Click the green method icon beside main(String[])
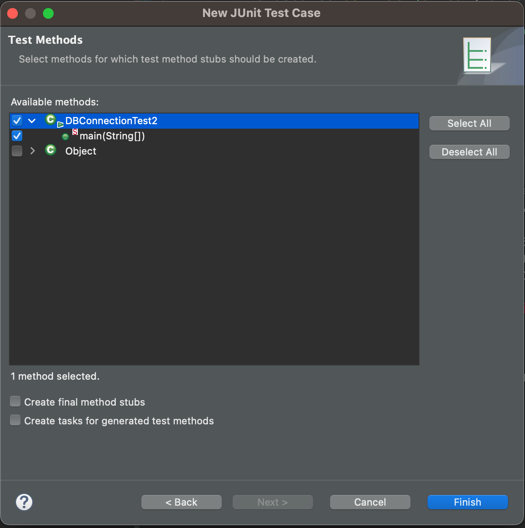 65,137
